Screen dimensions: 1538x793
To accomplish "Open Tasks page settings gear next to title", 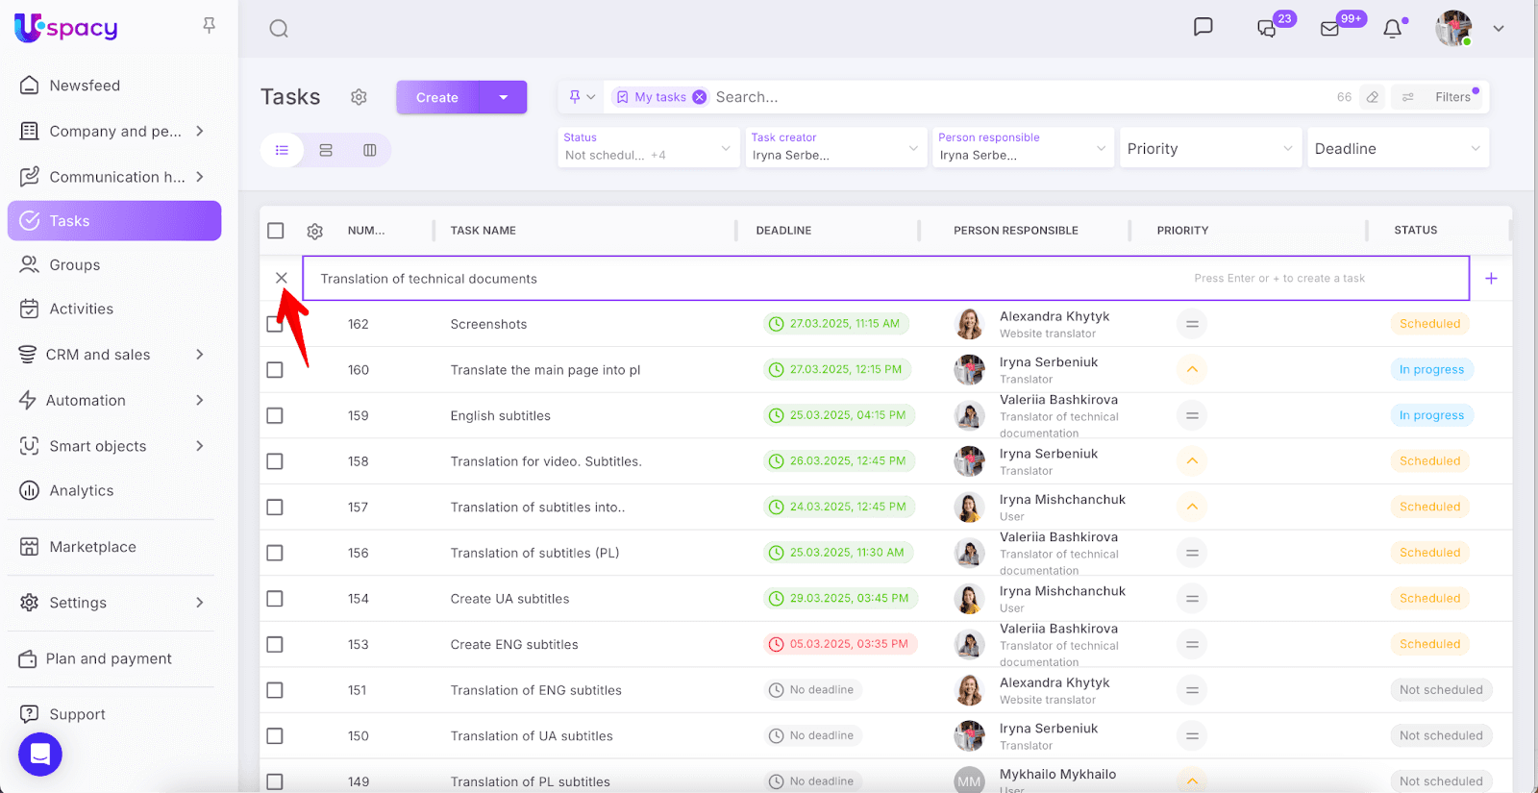I will point(359,97).
